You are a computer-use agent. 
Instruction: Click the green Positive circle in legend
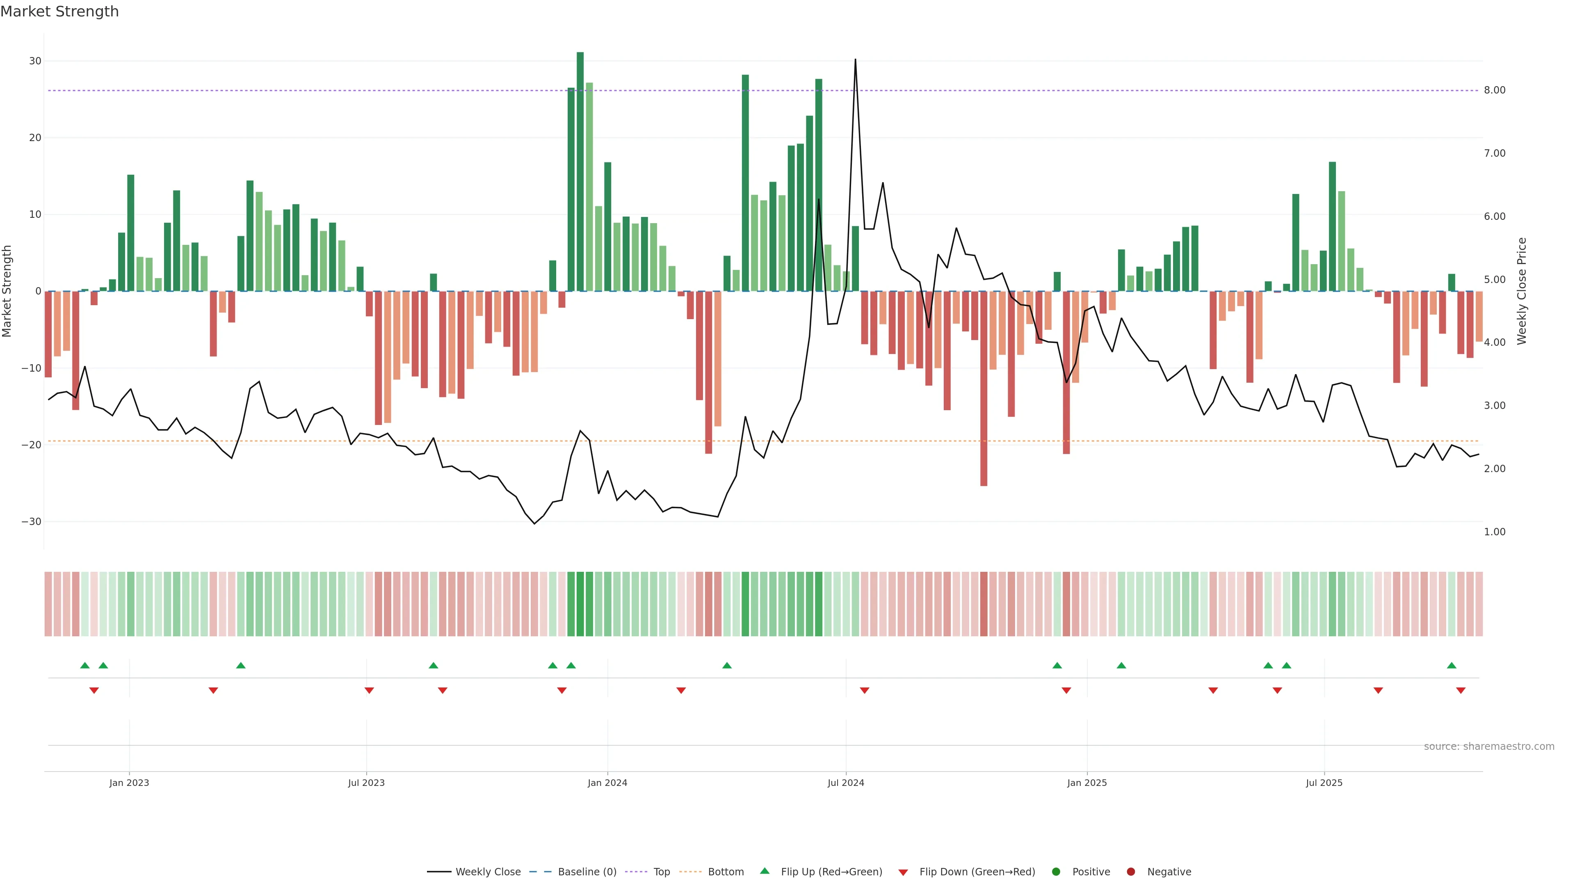click(x=1056, y=871)
